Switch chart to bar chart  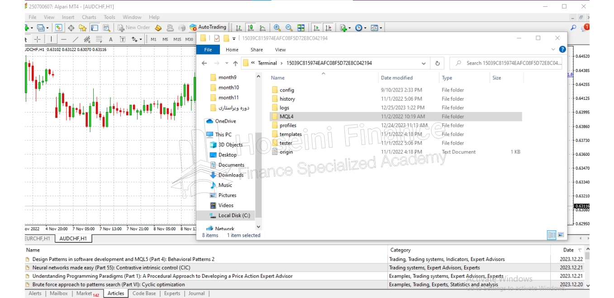click(238, 28)
